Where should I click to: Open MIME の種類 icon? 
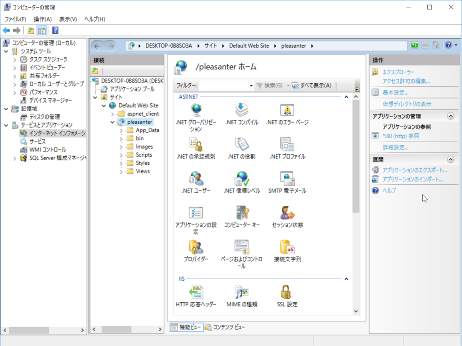pyautogui.click(x=242, y=296)
